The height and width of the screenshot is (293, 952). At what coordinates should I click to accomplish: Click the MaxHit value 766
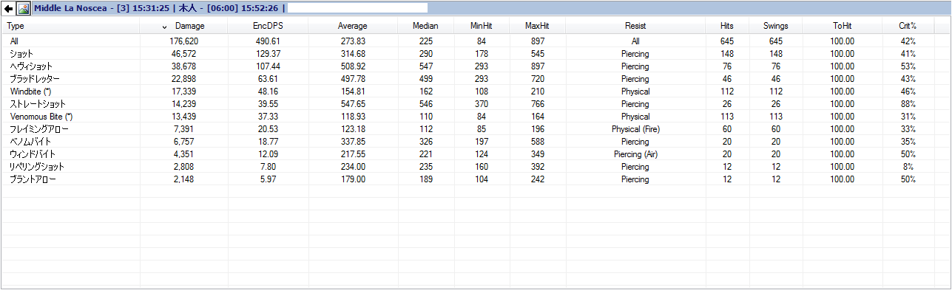pos(538,104)
